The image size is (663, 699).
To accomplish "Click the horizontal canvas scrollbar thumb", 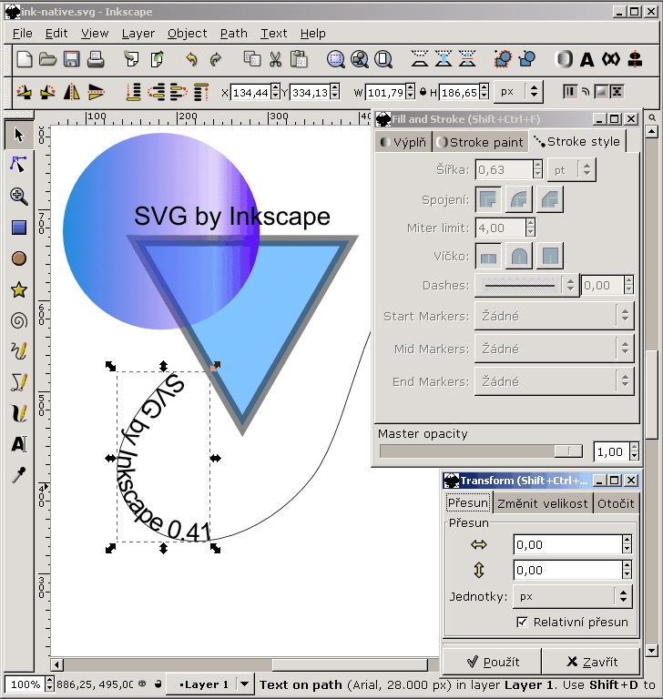I will (x=350, y=665).
